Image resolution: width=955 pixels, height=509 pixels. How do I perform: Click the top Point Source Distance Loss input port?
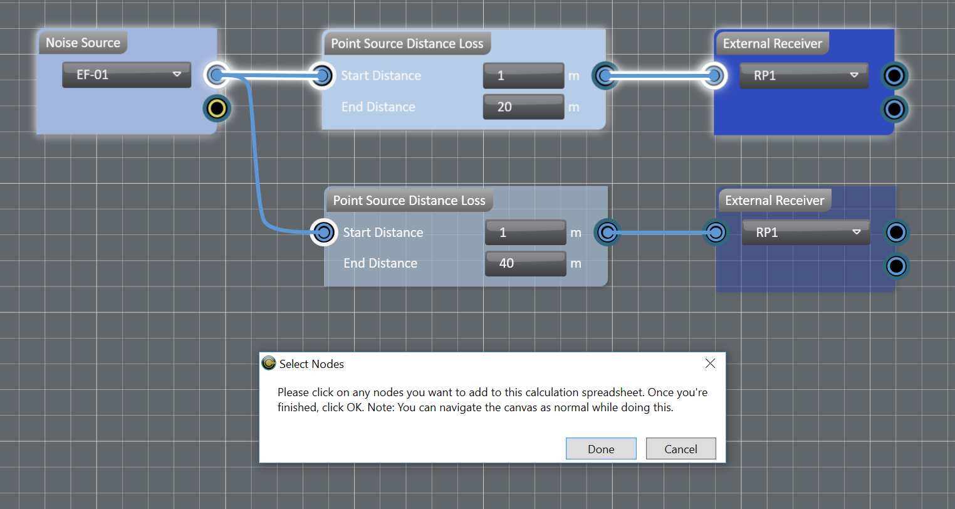[322, 76]
